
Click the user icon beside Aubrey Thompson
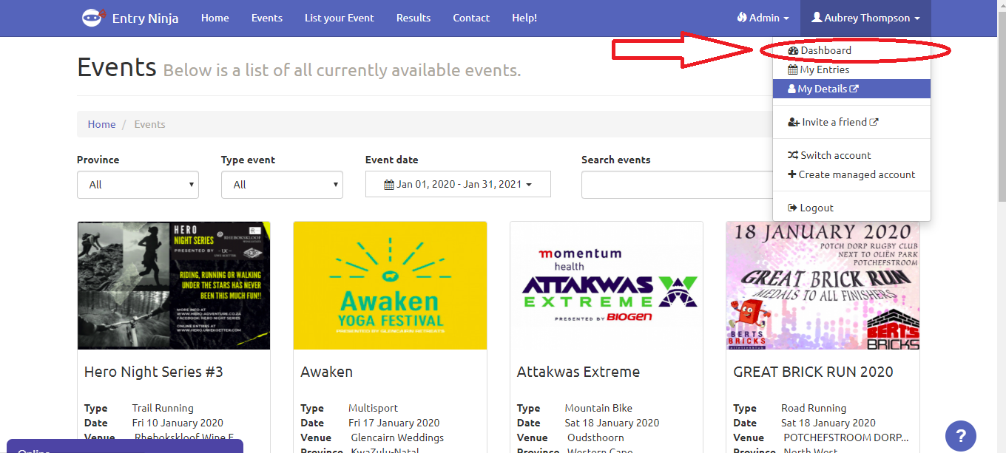(x=817, y=18)
